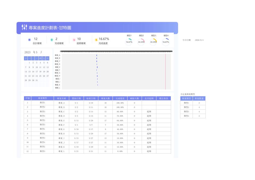This screenshot has height=180, width=255.
Task: Click the slider icon beside the Gantt title
Action: click(24, 27)
